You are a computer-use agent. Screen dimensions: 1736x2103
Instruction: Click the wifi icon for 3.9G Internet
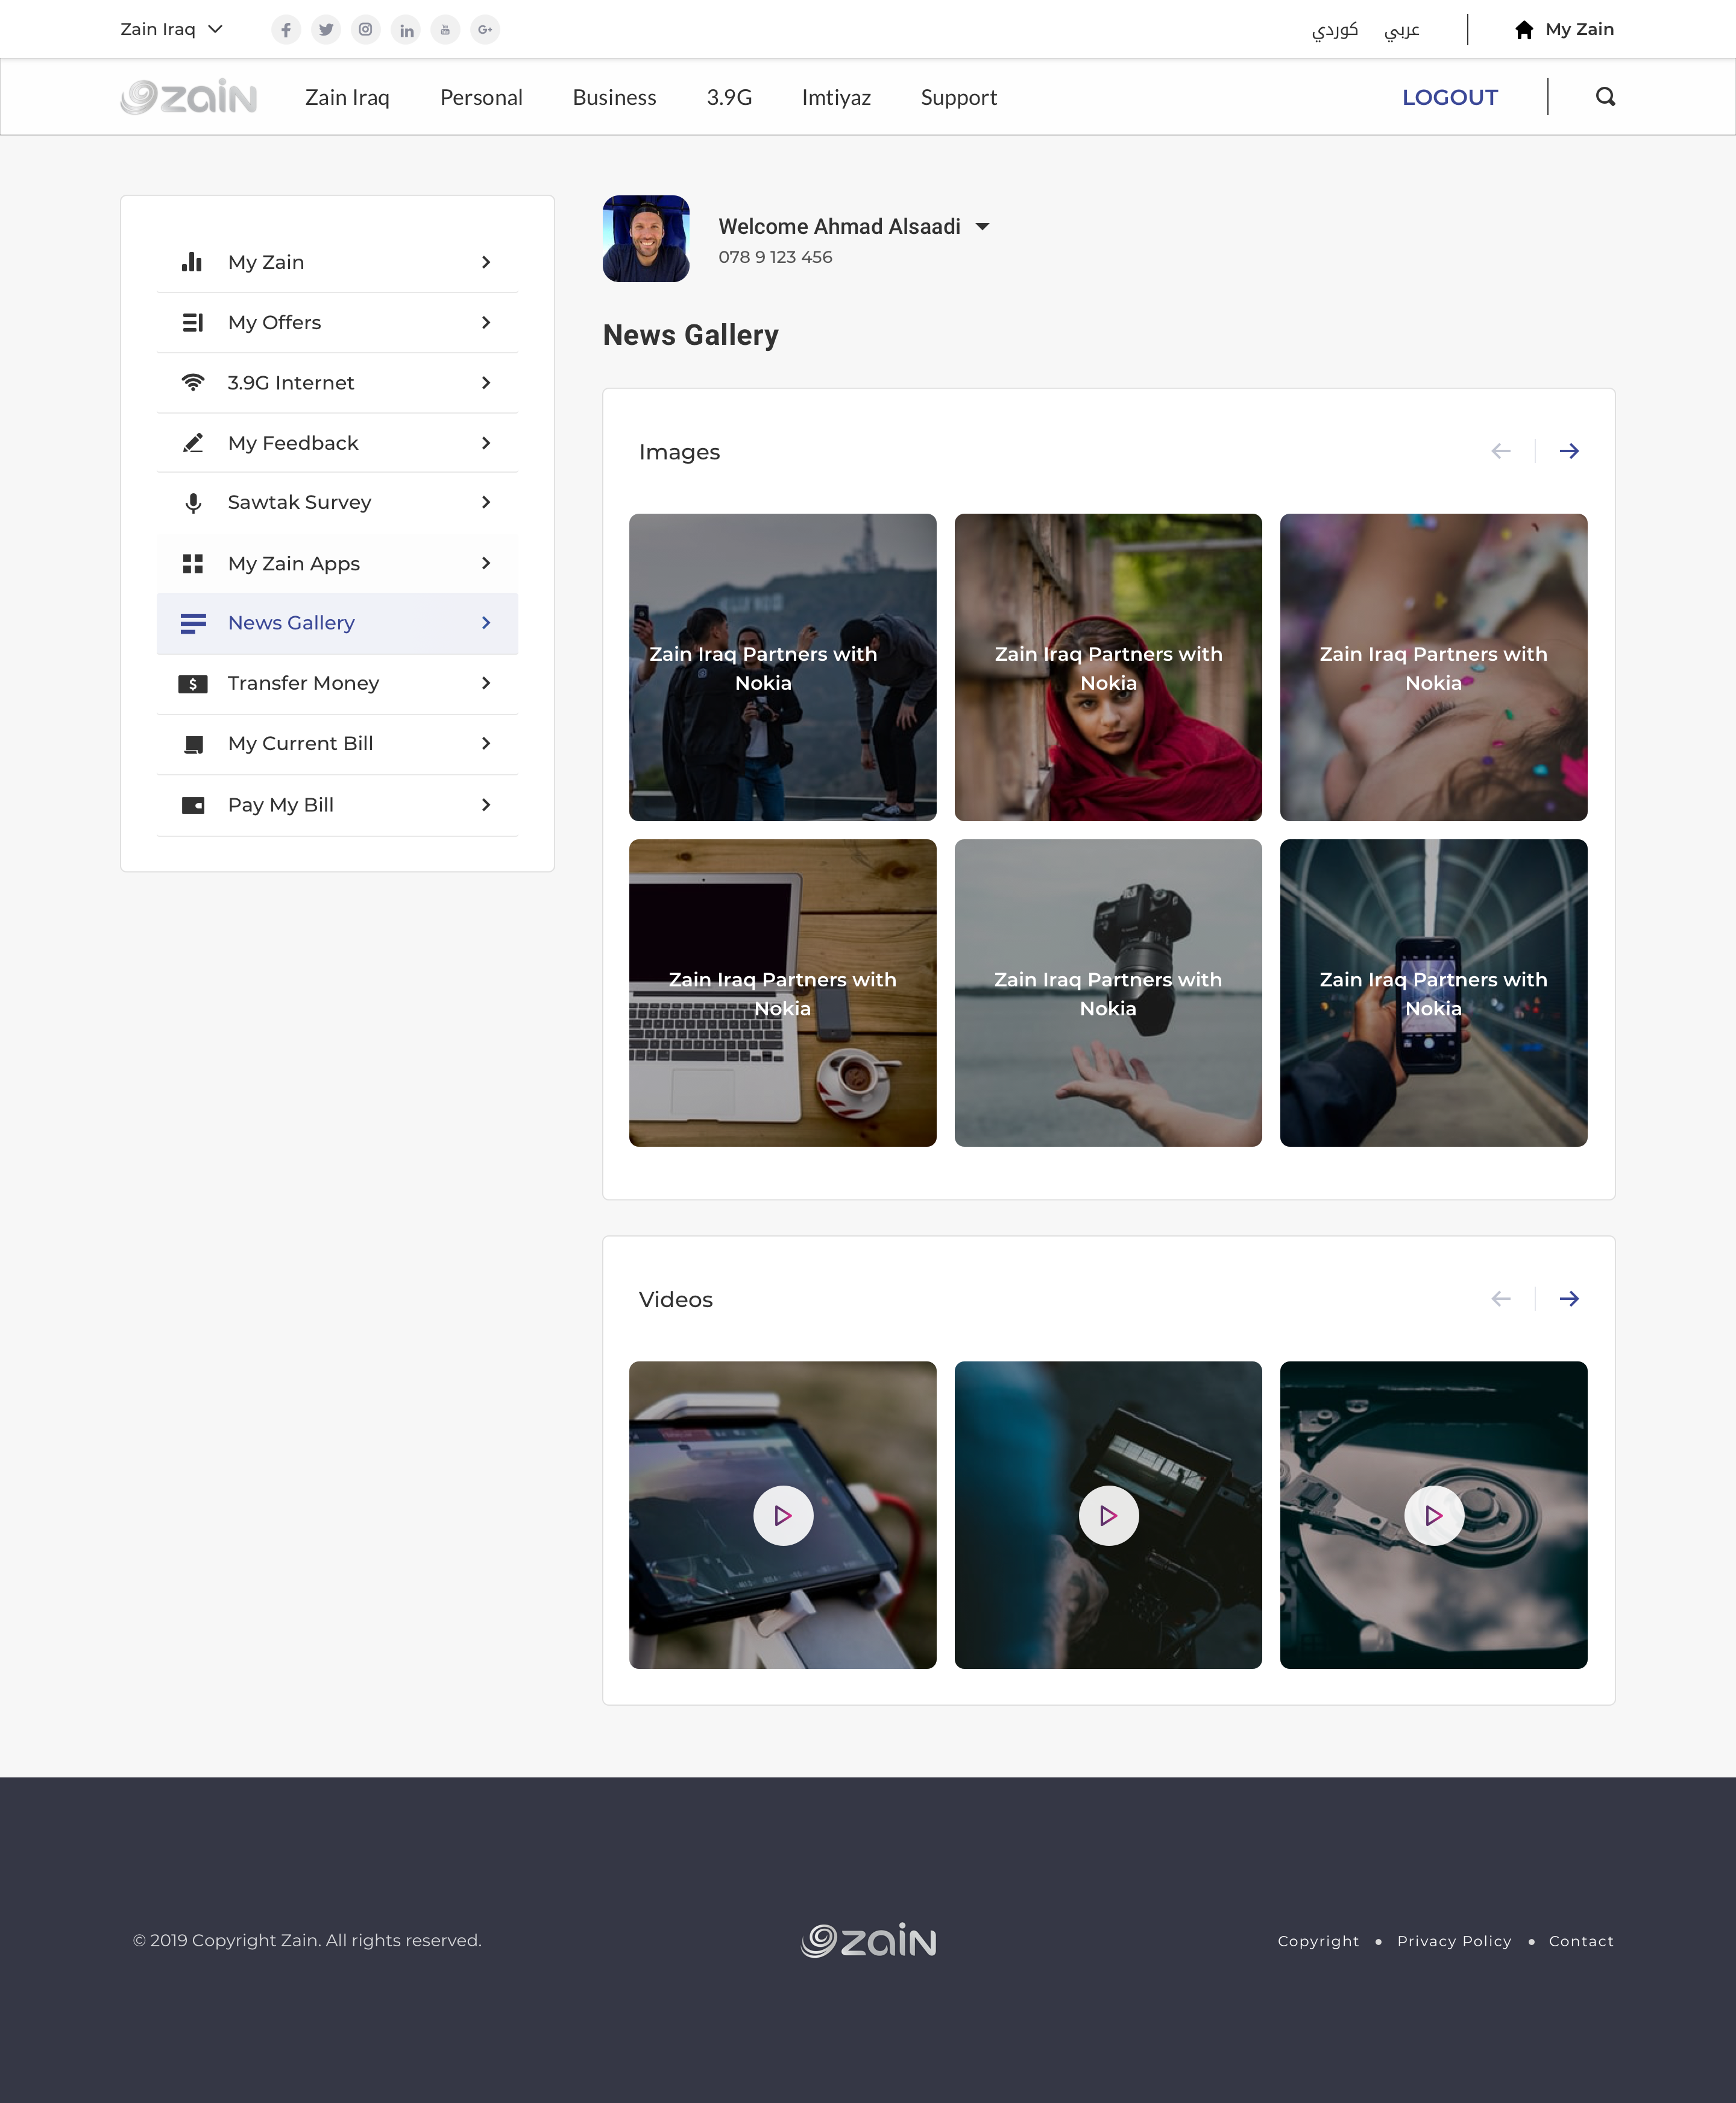(x=193, y=383)
